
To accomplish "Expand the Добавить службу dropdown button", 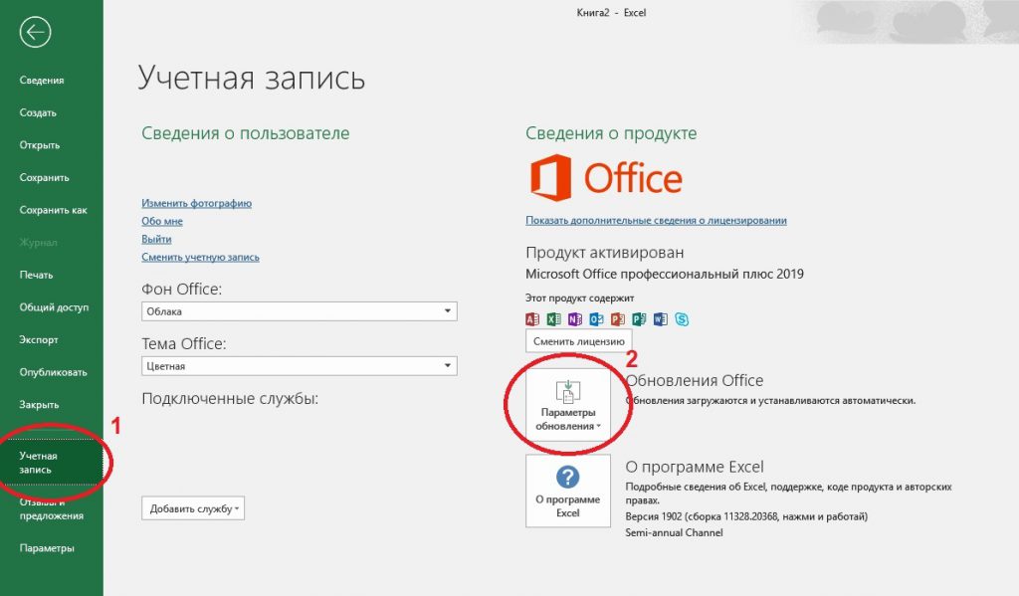I will click(x=193, y=508).
